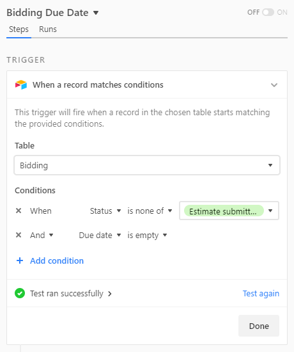
Task: Open the Estimate submitted value dropdown
Action: (x=229, y=211)
